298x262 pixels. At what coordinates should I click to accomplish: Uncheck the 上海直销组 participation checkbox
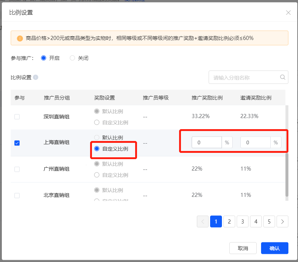pyautogui.click(x=17, y=143)
